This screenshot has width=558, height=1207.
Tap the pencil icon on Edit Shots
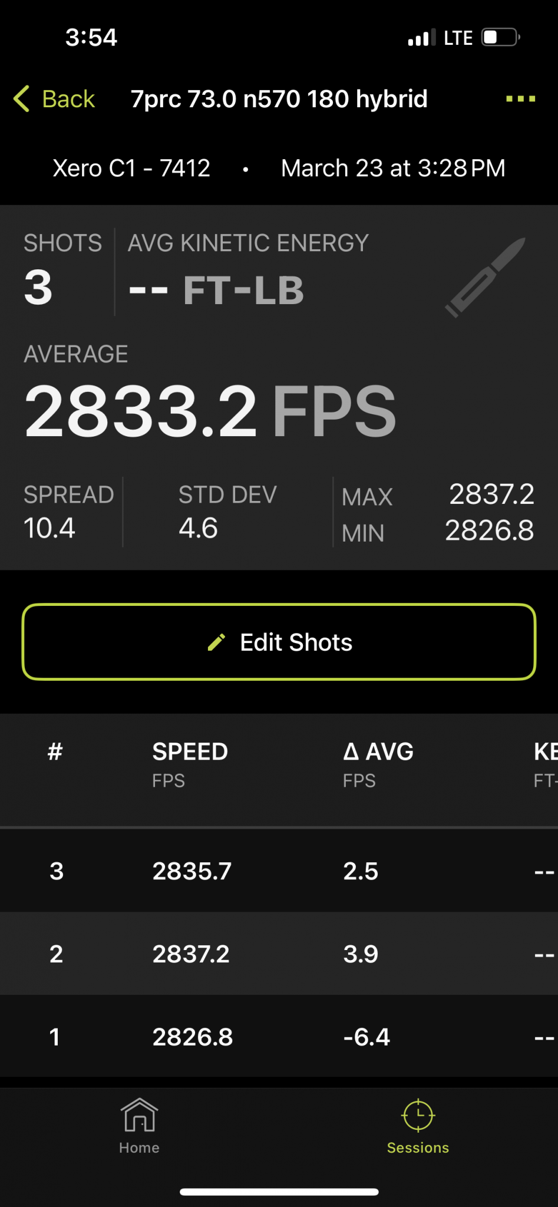tap(216, 642)
